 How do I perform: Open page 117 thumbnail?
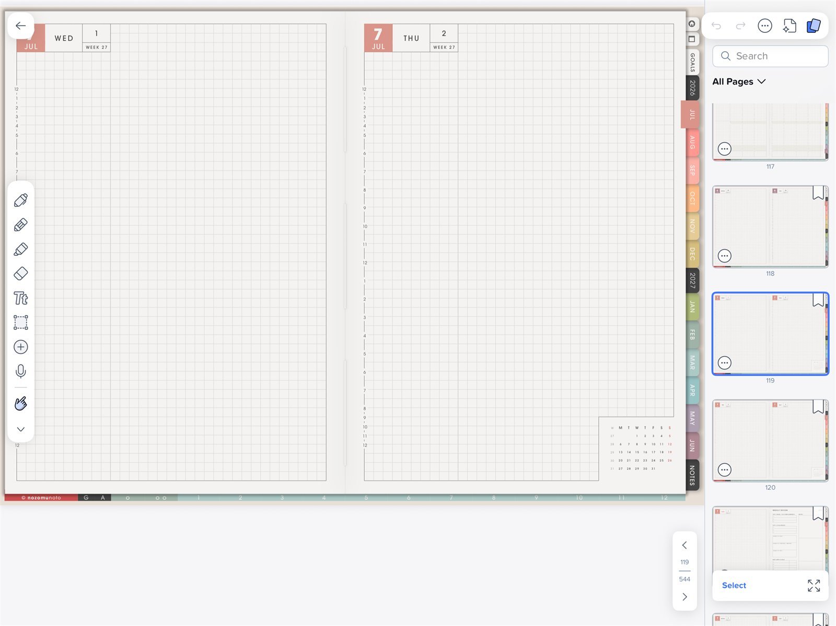[x=770, y=132]
